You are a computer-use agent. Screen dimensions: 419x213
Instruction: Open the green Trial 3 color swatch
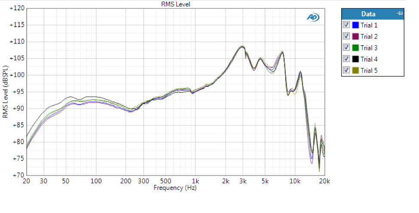(355, 48)
